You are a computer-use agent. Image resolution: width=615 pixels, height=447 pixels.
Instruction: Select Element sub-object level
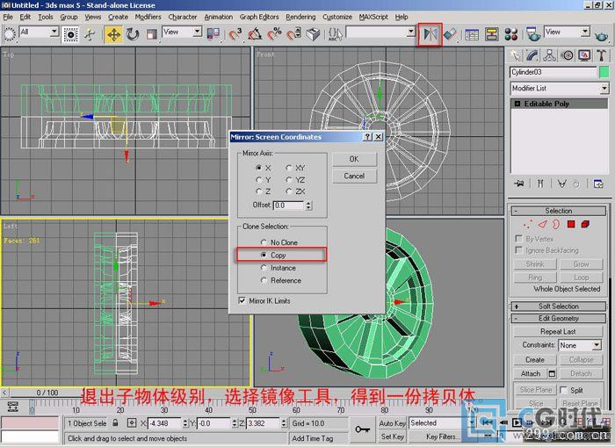pos(585,225)
